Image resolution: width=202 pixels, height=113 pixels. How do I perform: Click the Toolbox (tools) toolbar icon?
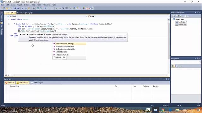[x=80, y=8]
